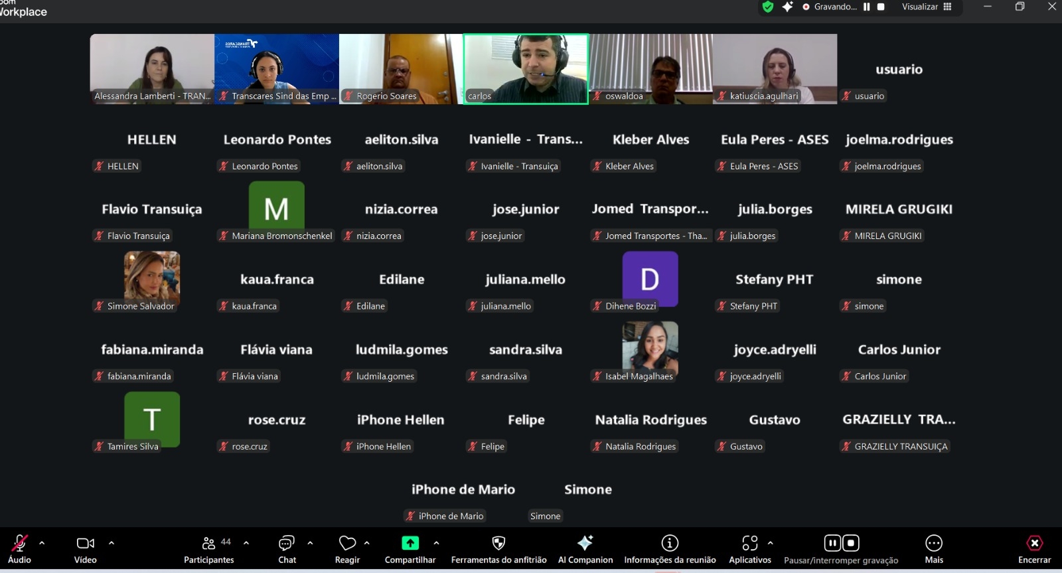Click the Encerrar end meeting button
Image resolution: width=1062 pixels, height=573 pixels.
tap(1034, 549)
